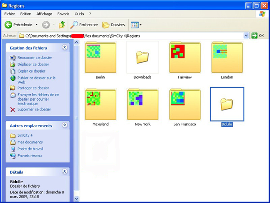Open the Rechercher search tool
The width and height of the screenshot is (270, 203).
[x=84, y=25]
